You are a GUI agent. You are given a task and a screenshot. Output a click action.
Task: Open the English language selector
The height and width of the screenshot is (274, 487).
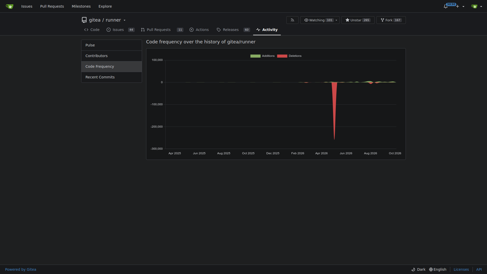(438, 269)
